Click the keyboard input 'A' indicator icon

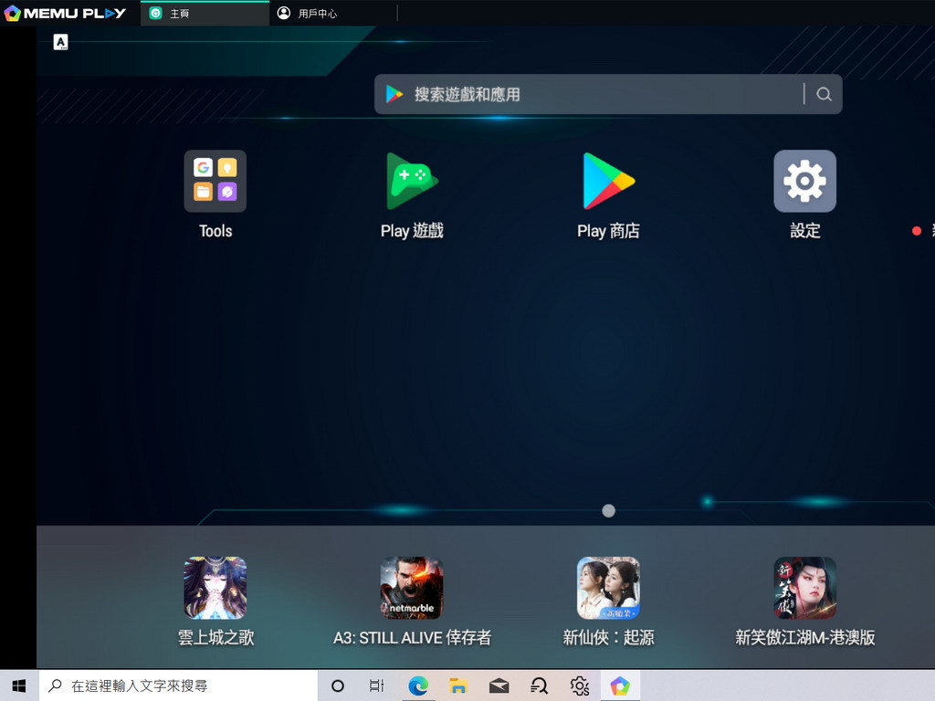[x=61, y=42]
